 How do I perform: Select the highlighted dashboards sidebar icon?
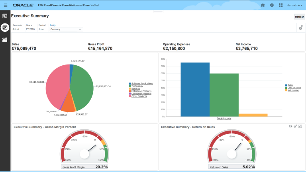click(5, 27)
